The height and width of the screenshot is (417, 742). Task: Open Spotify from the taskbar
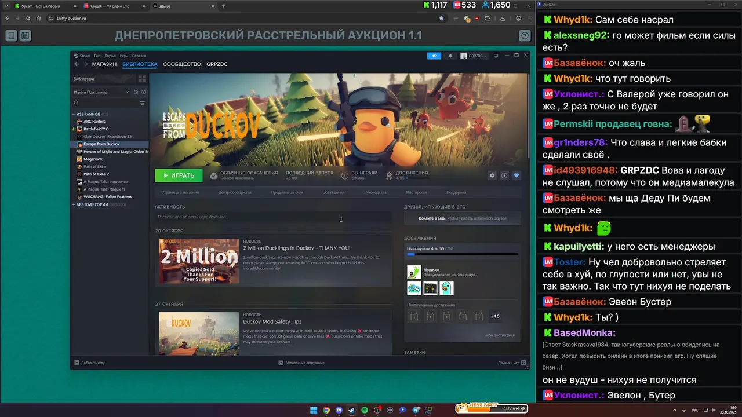pos(365,410)
